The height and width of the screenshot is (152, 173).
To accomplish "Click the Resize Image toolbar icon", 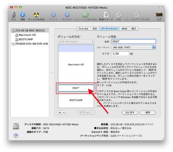I will click(x=137, y=15).
